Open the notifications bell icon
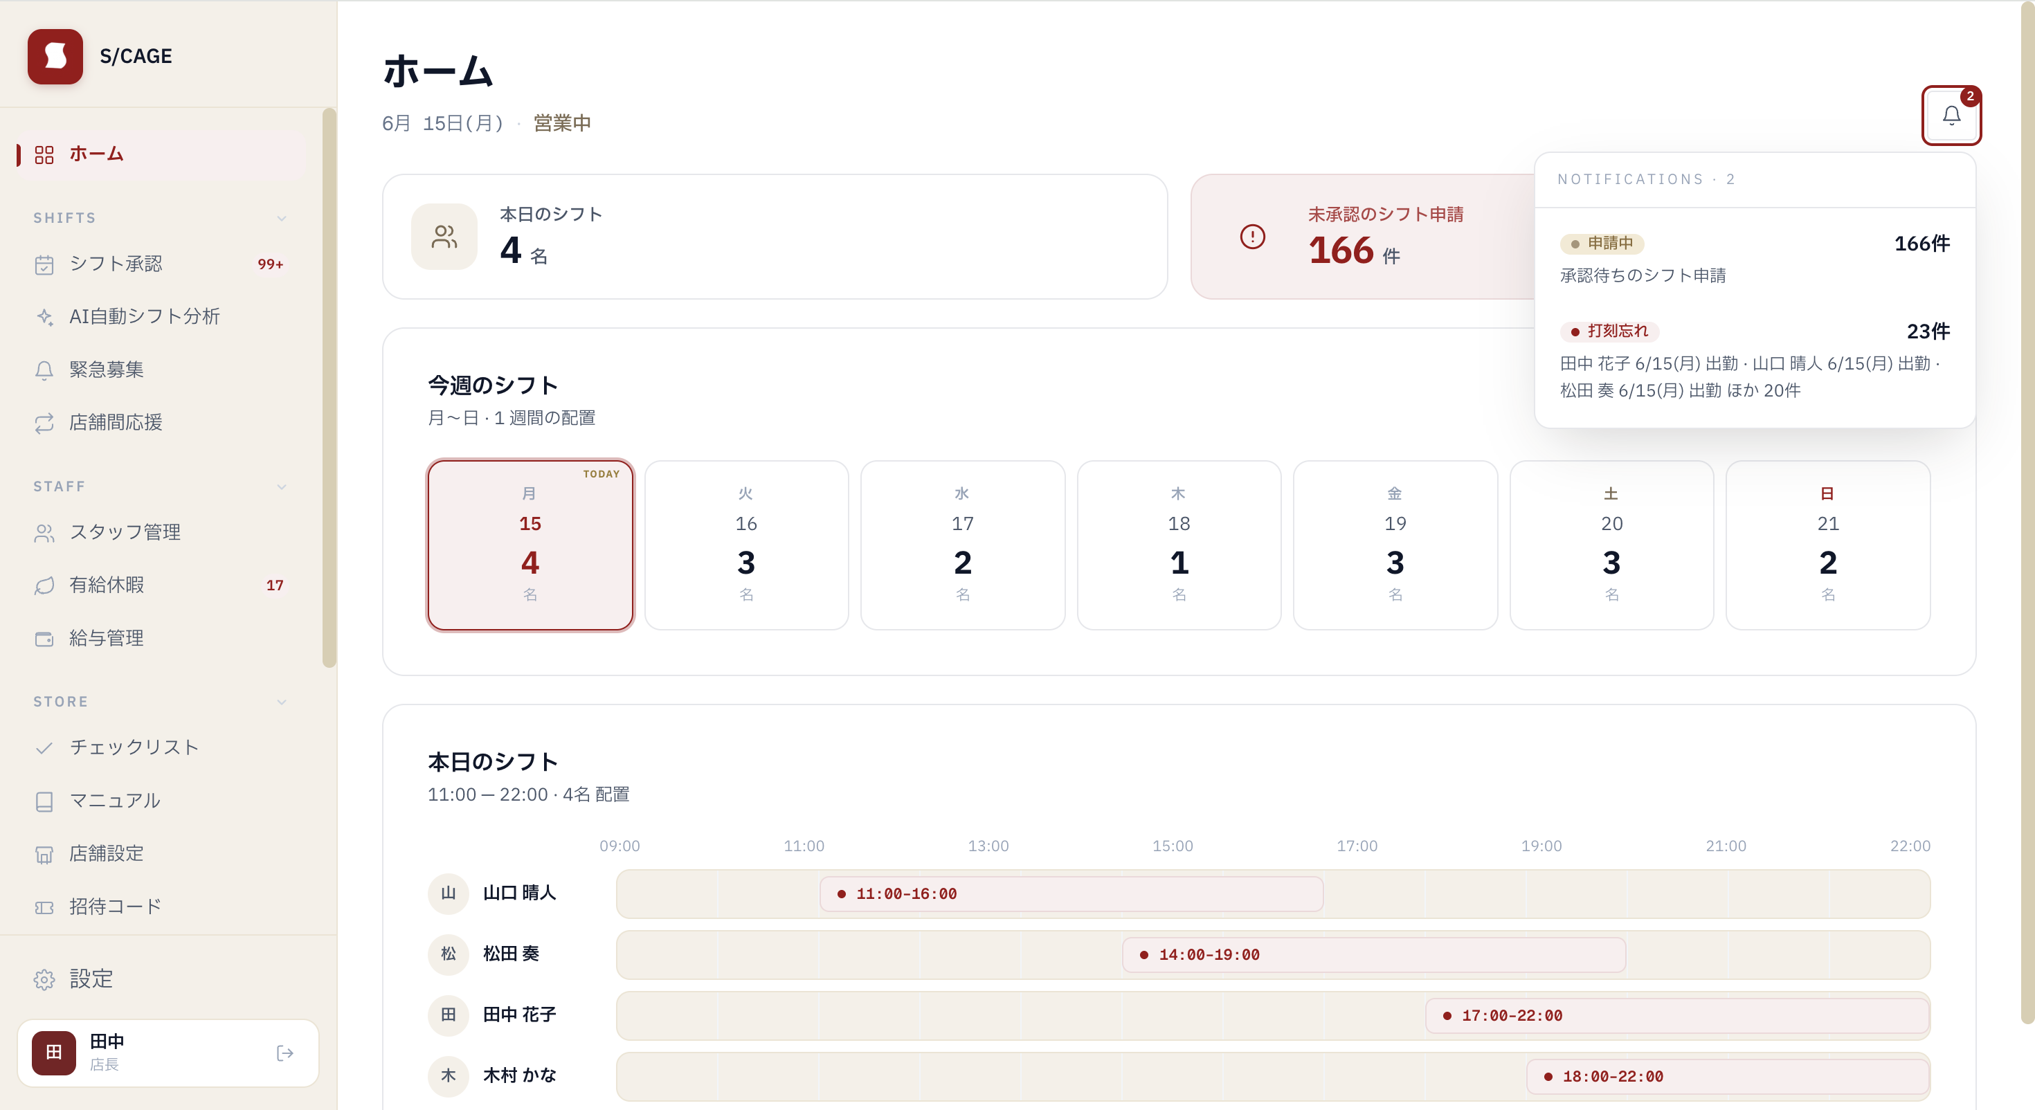Screen dimensions: 2035x1110 click(1951, 116)
